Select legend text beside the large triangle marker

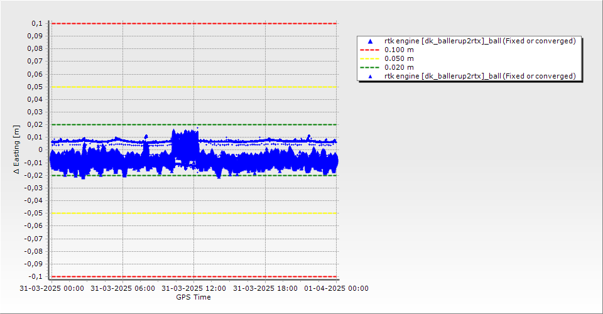(x=480, y=41)
